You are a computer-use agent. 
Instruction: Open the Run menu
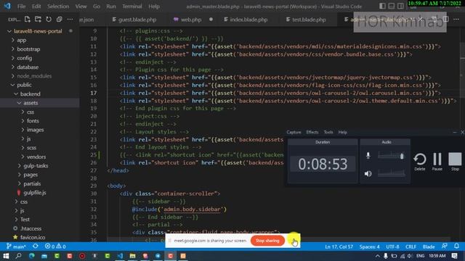tap(111, 7)
